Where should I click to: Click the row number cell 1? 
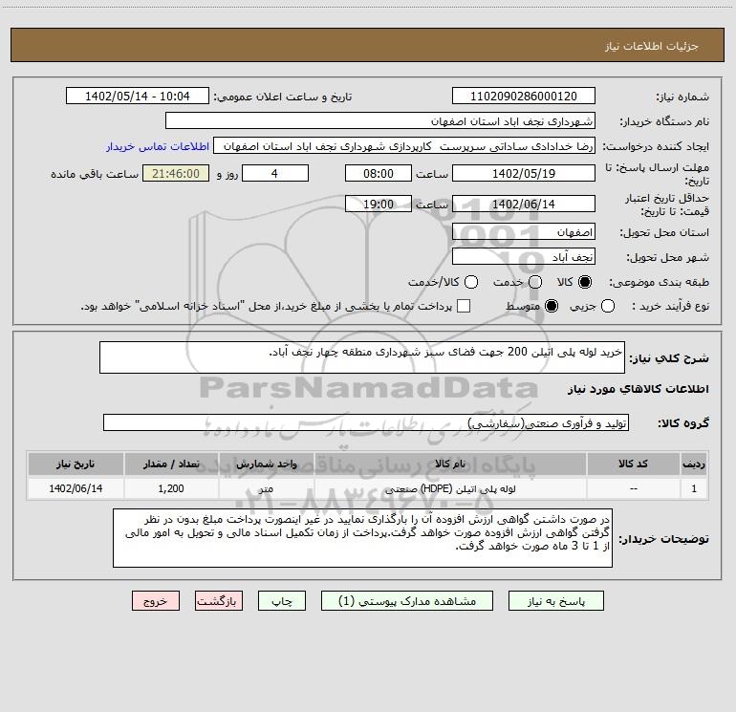[694, 488]
